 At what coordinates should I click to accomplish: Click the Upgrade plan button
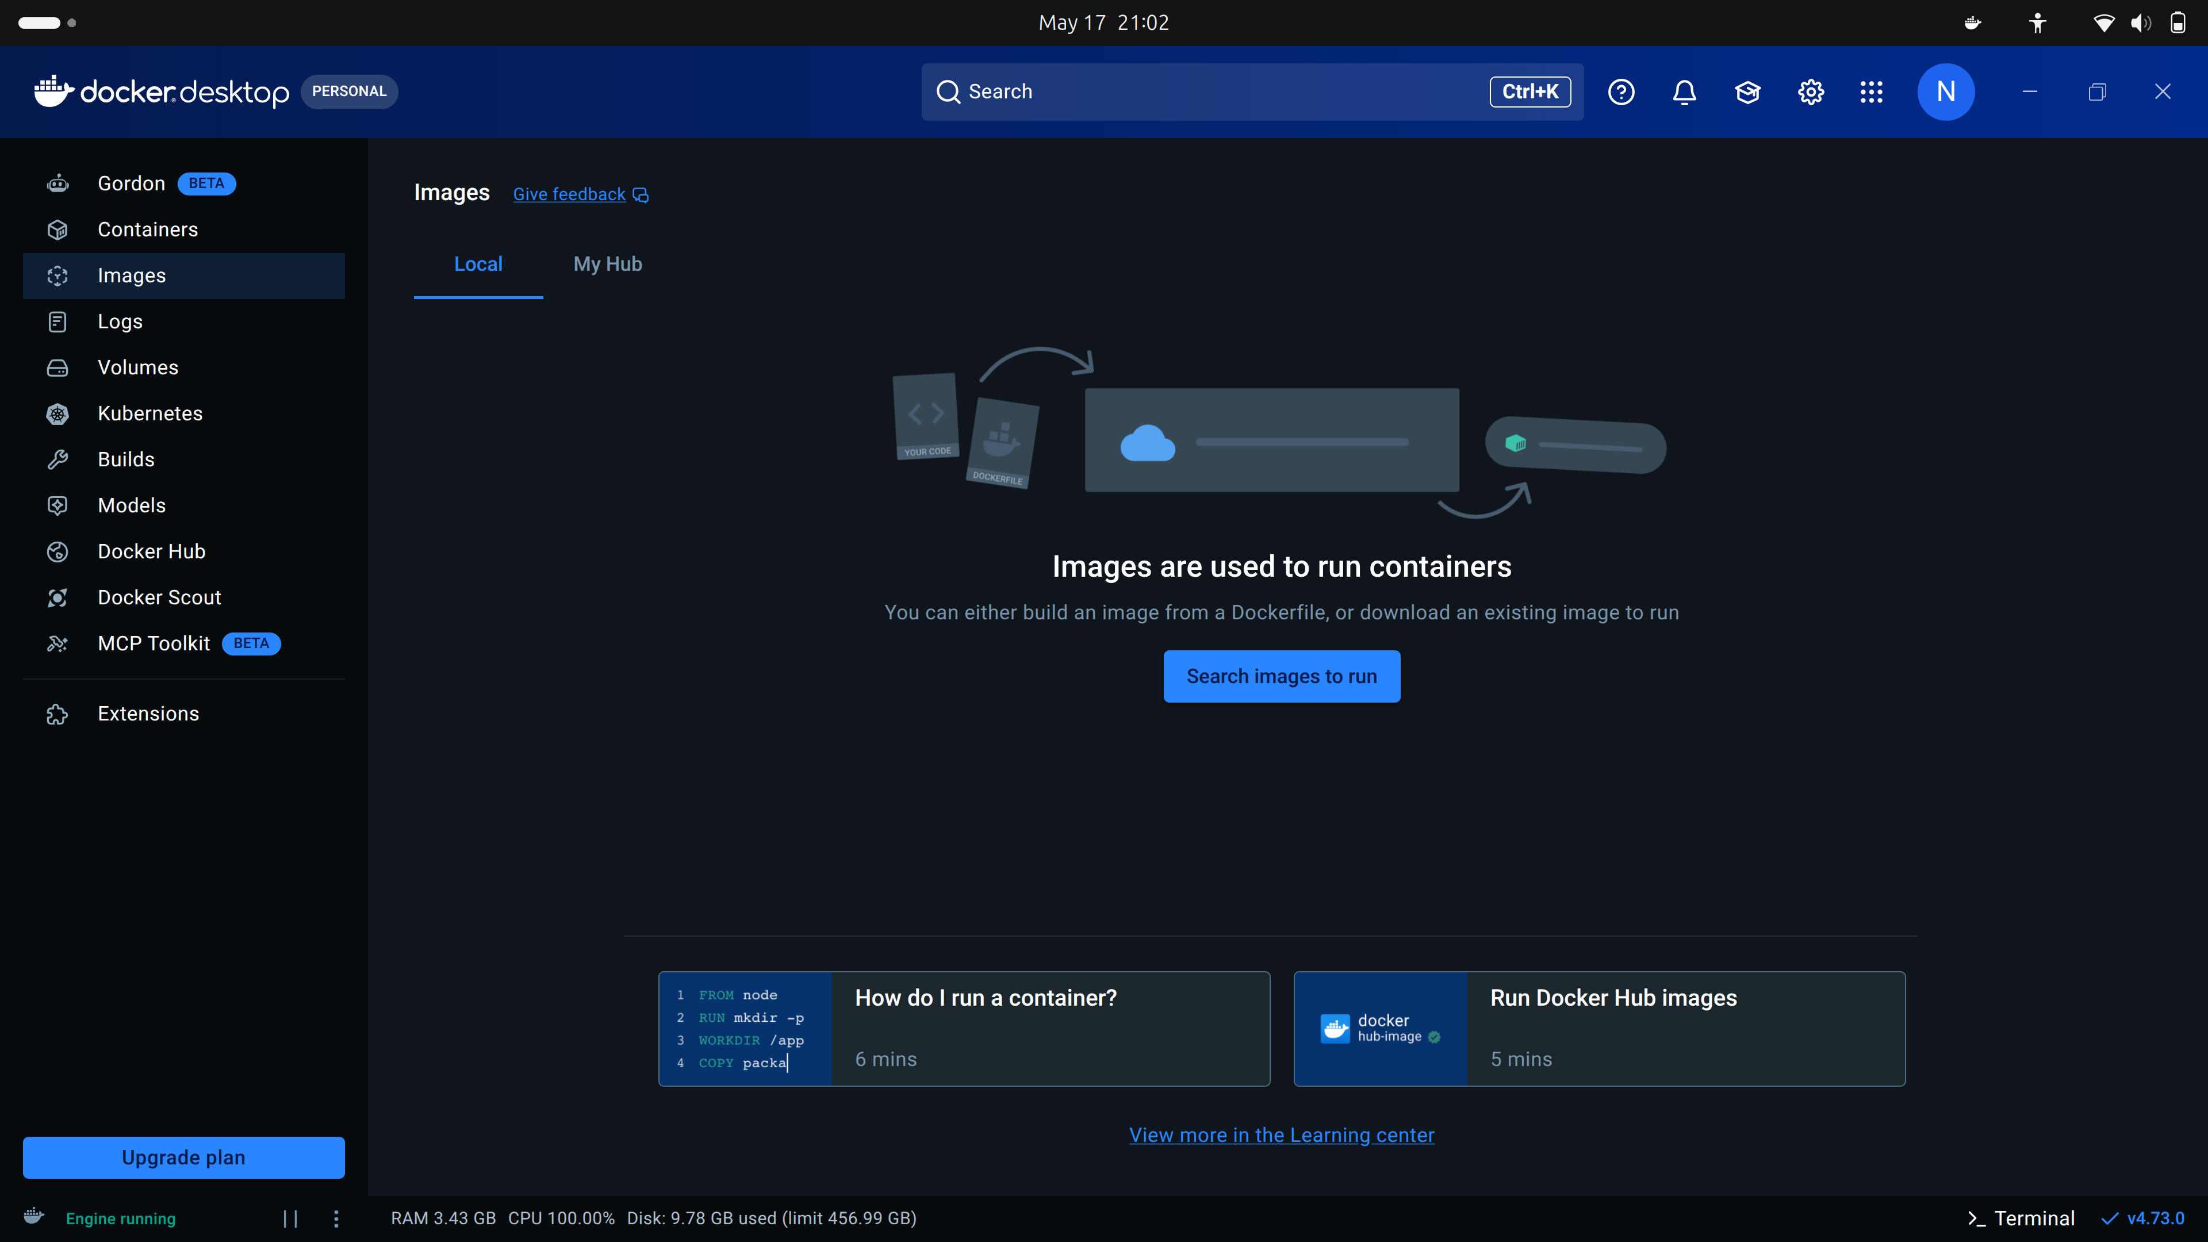[183, 1157]
